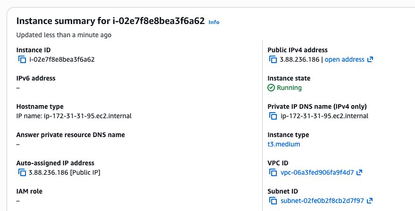415x211 pixels.
Task: Click the 3.88.236.186 [Public IP] text
Action: click(64, 172)
